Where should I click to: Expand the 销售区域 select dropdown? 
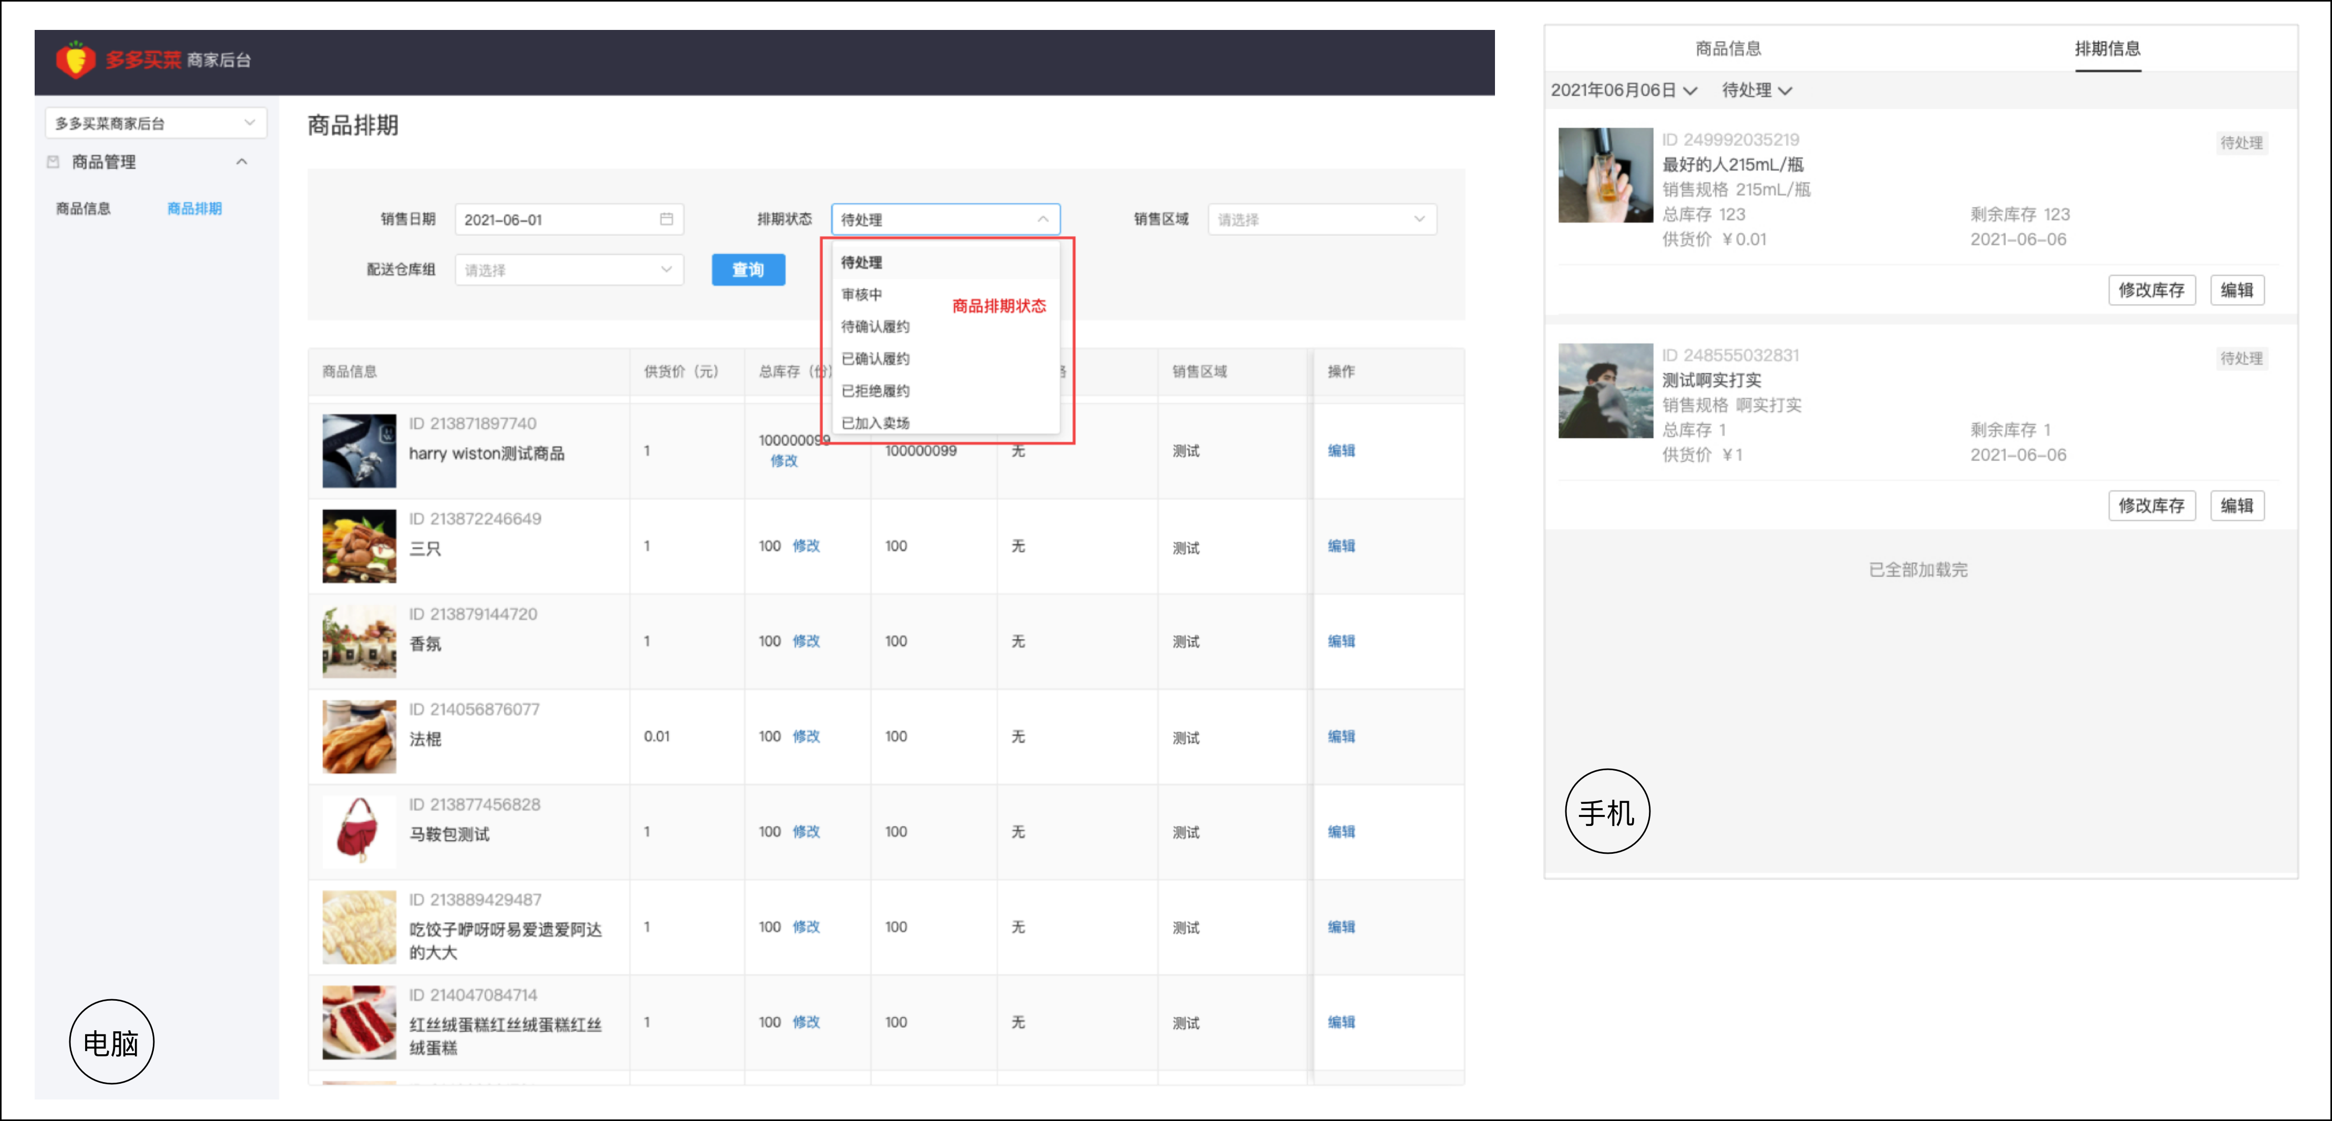[1321, 219]
